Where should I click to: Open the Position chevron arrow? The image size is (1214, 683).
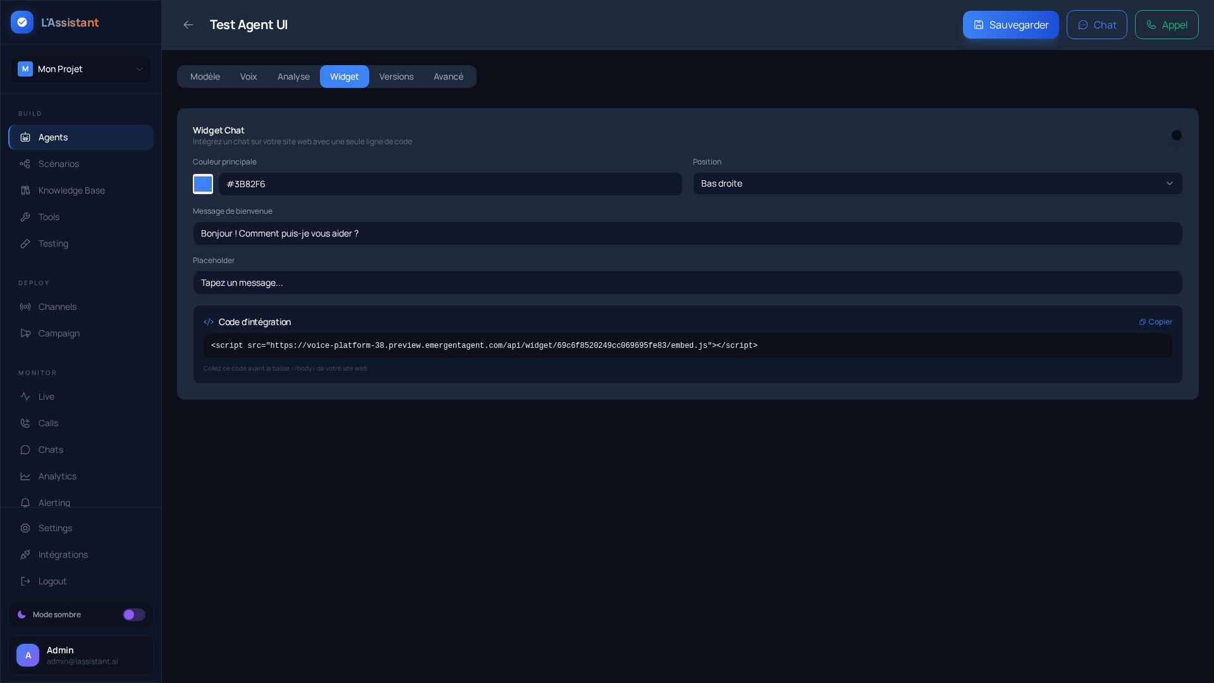(x=1169, y=183)
